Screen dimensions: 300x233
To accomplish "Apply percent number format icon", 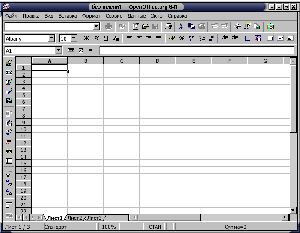I will pyautogui.click(x=182, y=38).
